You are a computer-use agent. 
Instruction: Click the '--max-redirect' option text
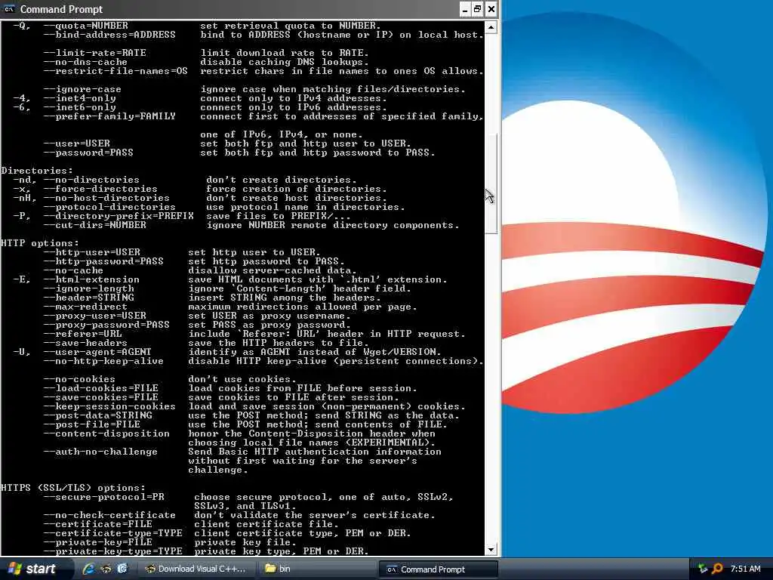coord(85,307)
